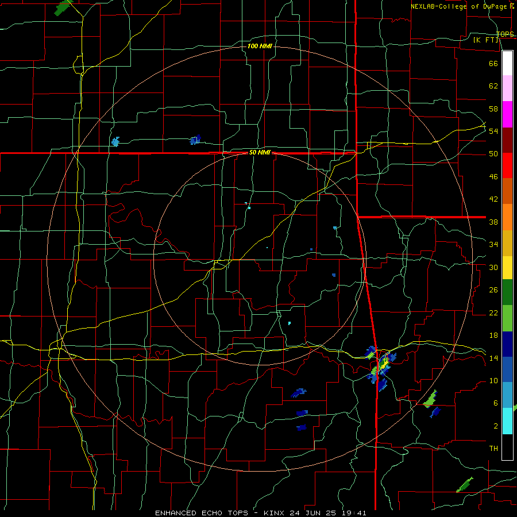The height and width of the screenshot is (517, 517).
Task: Select the dark red legend swatch
Action: tap(507, 140)
